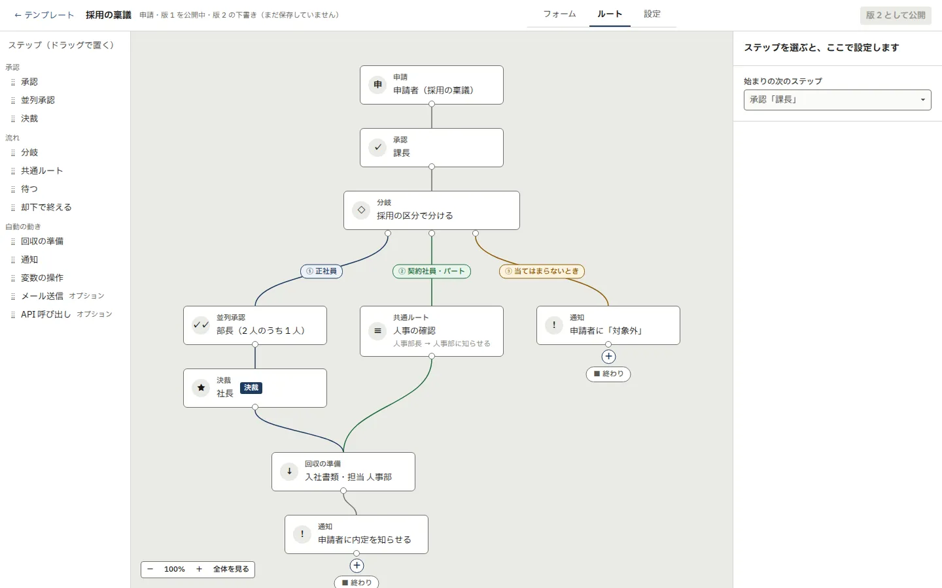Screen dimensions: 942x588
Task: Open the 始まりの次のステップ dropdown
Action: click(837, 100)
